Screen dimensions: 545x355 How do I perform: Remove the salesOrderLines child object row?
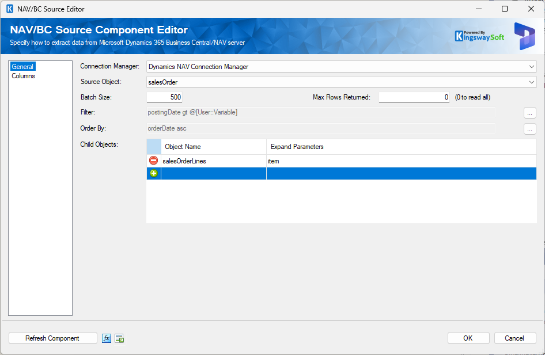pos(153,161)
